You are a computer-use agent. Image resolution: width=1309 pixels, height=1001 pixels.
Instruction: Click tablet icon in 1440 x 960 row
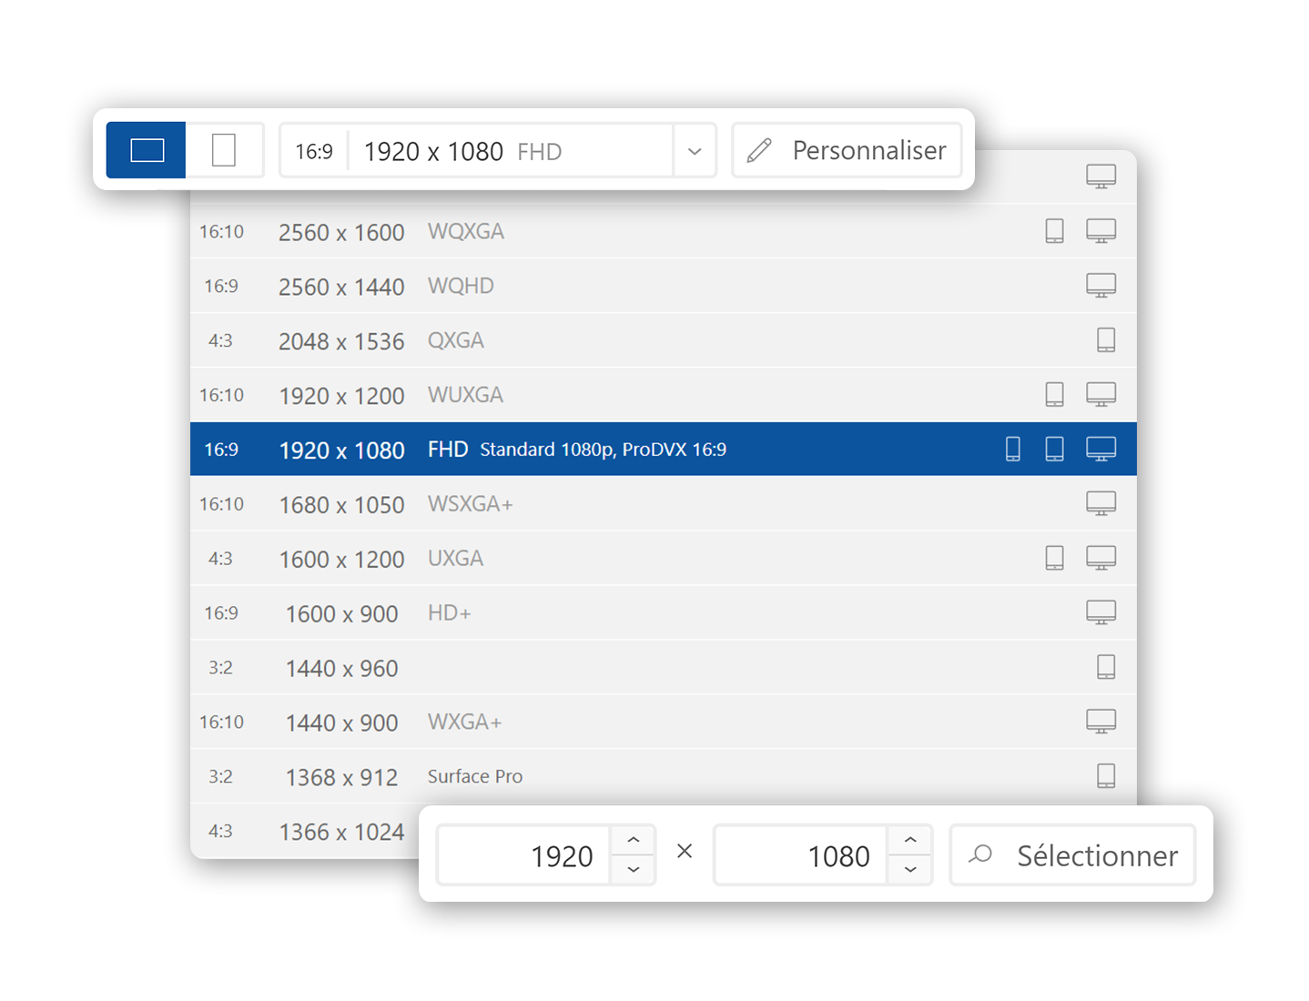[x=1106, y=667]
